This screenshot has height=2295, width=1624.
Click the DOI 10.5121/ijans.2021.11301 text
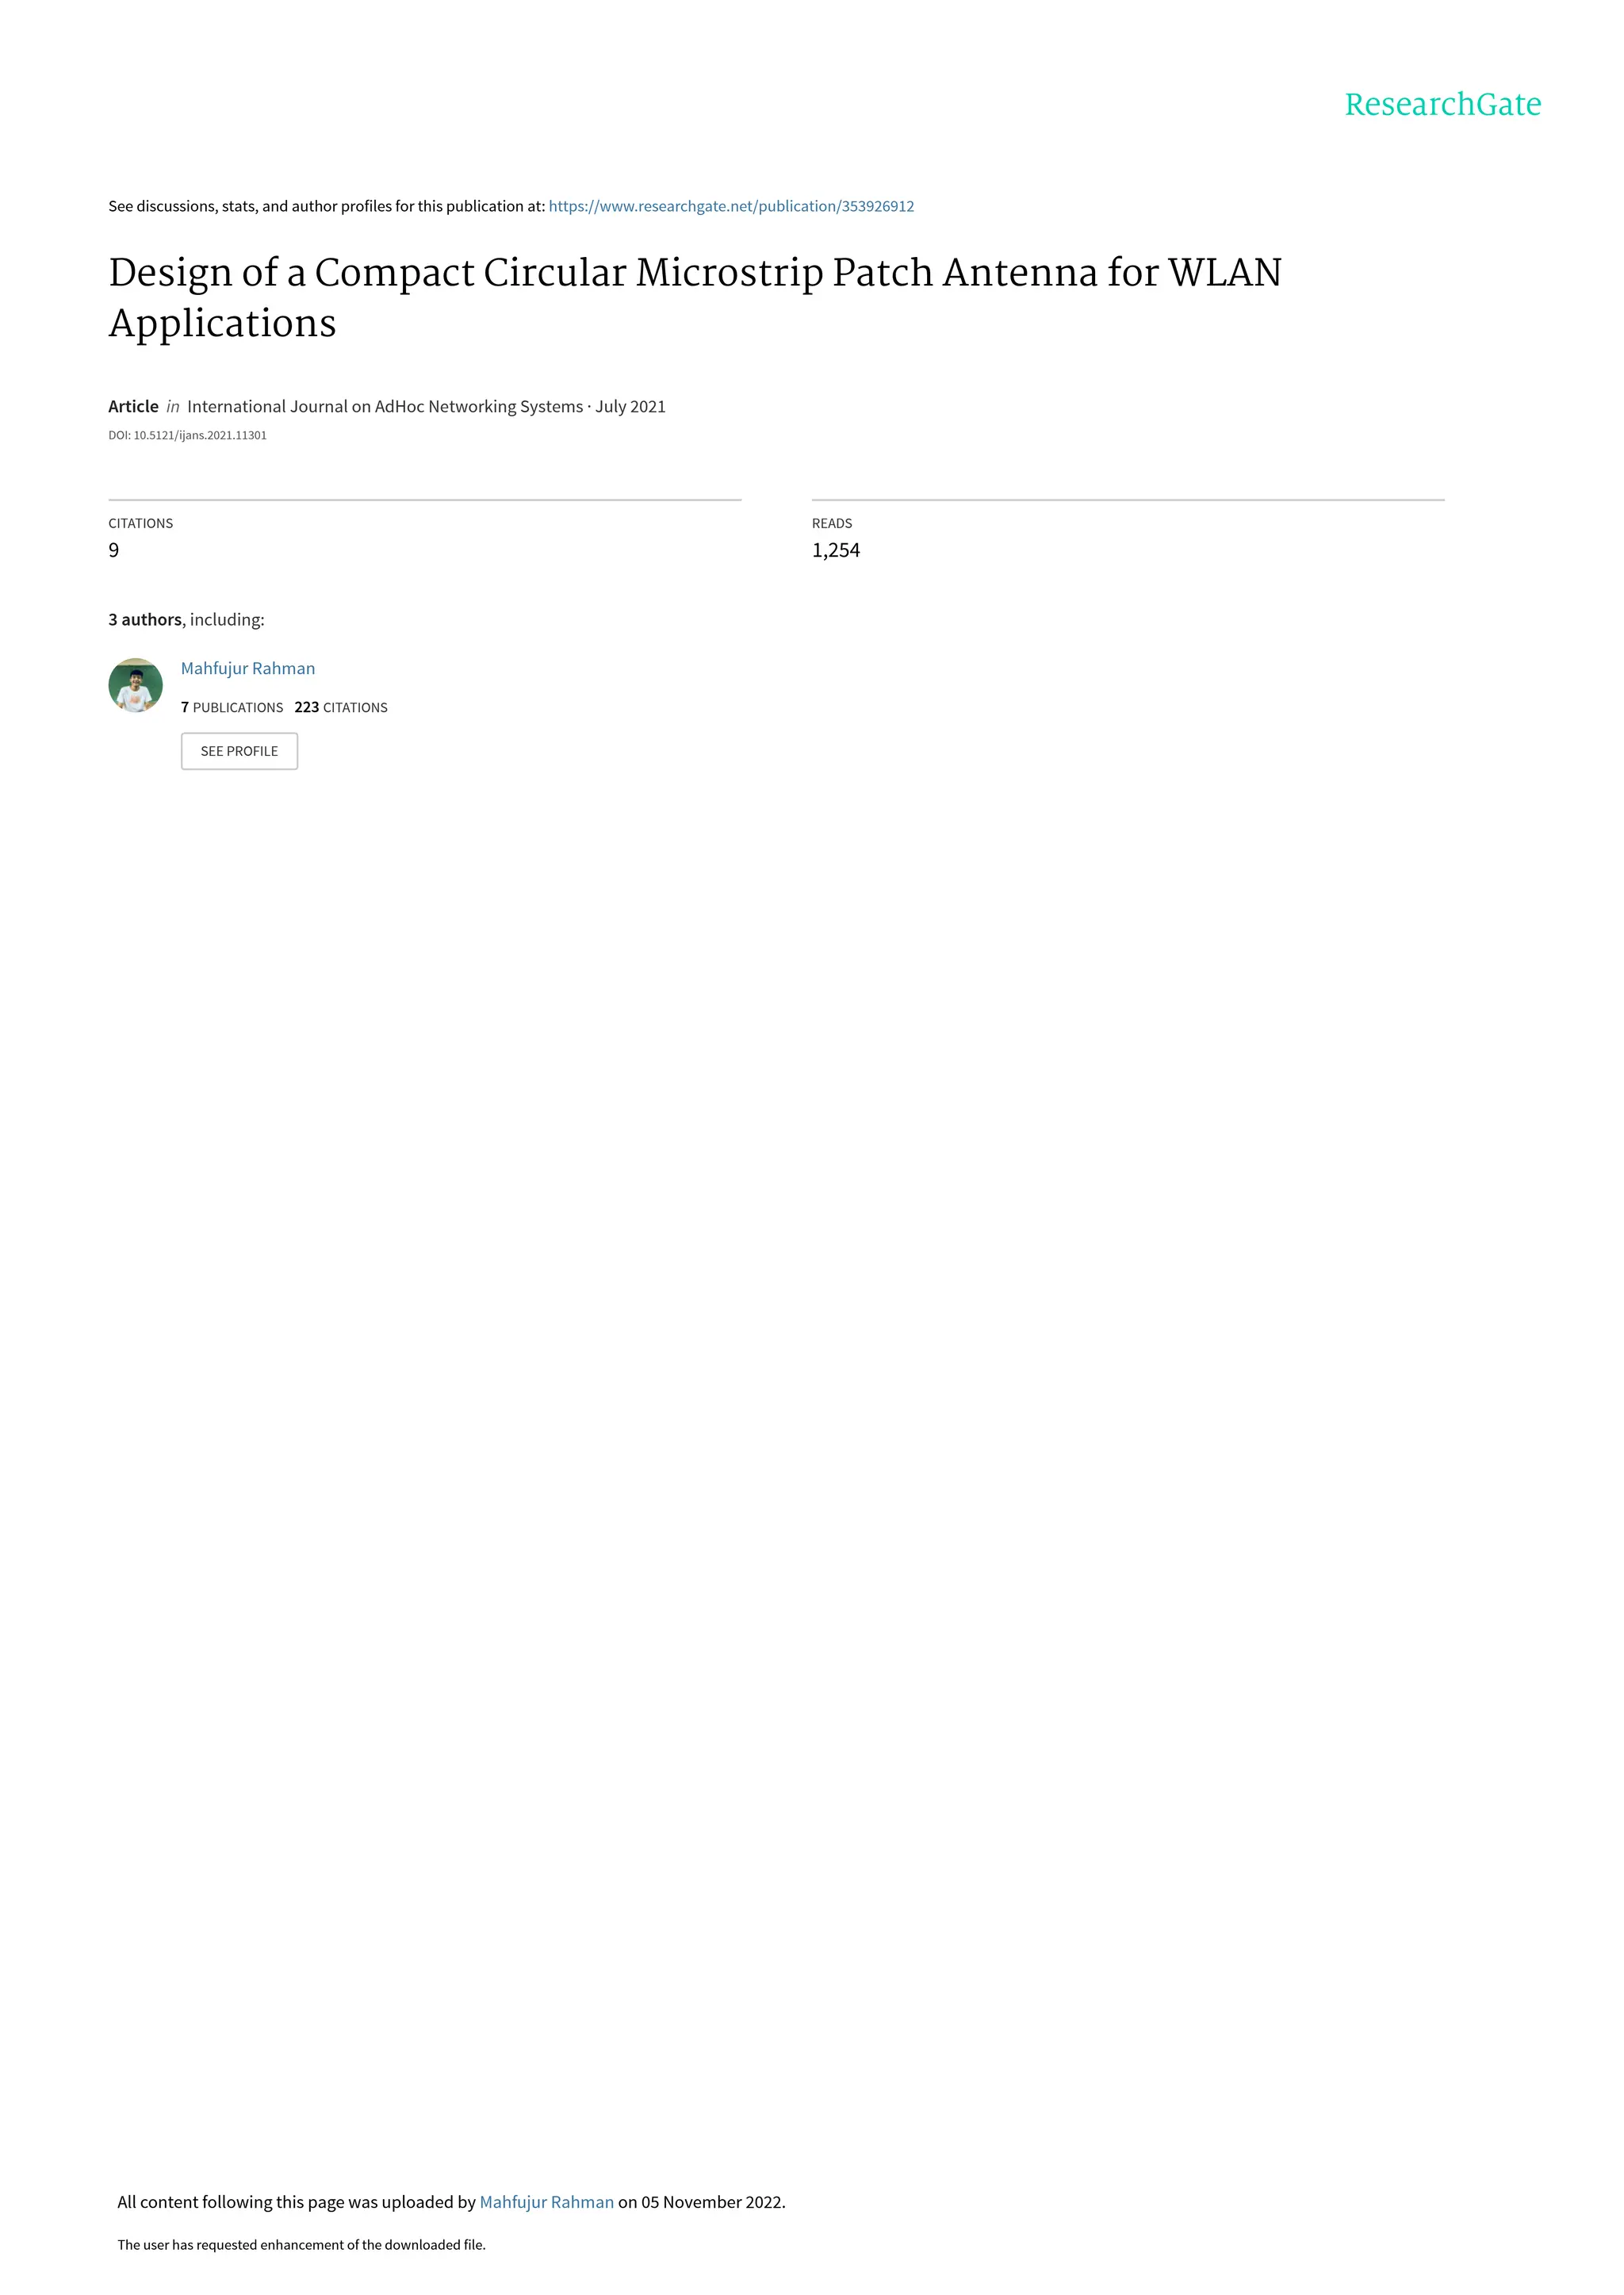point(187,435)
